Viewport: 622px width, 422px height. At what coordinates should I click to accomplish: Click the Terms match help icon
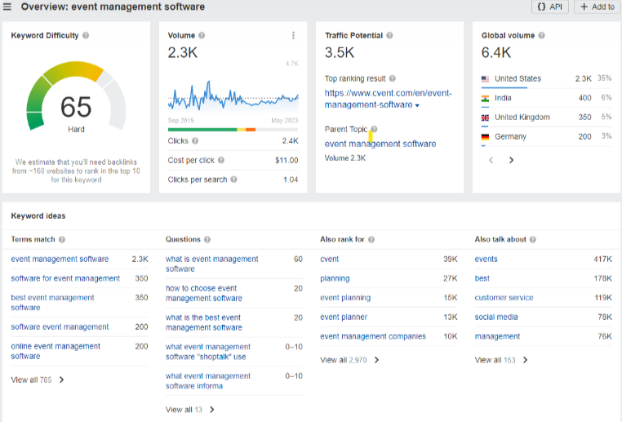(x=62, y=240)
